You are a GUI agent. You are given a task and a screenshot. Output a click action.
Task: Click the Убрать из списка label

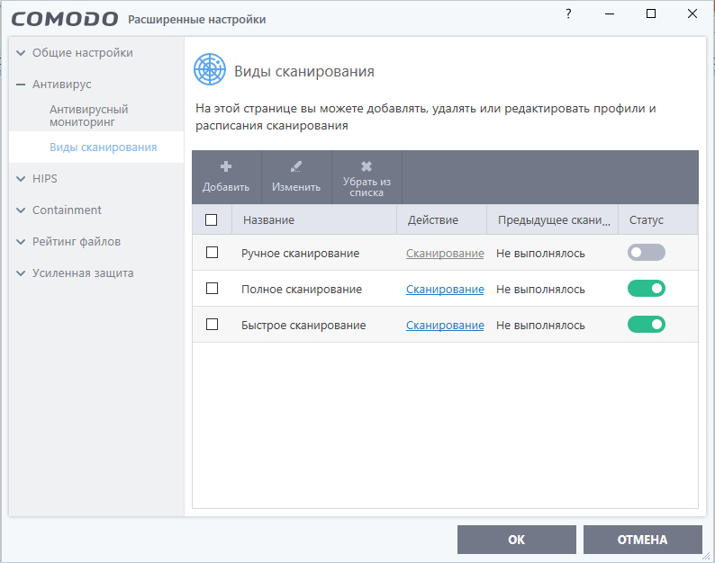click(x=367, y=187)
